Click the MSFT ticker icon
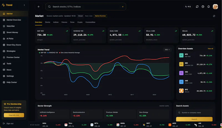The width and height of the screenshot is (222, 128). click(x=144, y=125)
